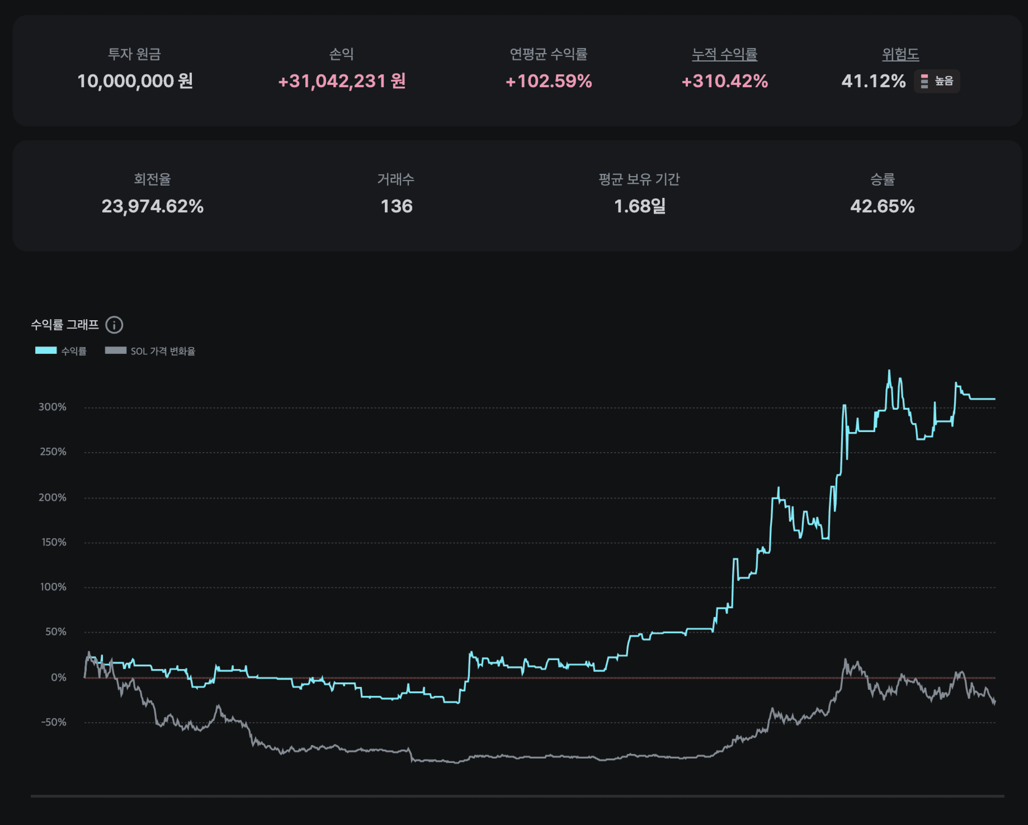Click the 1.68일 average holding period
This screenshot has height=825, width=1028.
pyautogui.click(x=640, y=206)
